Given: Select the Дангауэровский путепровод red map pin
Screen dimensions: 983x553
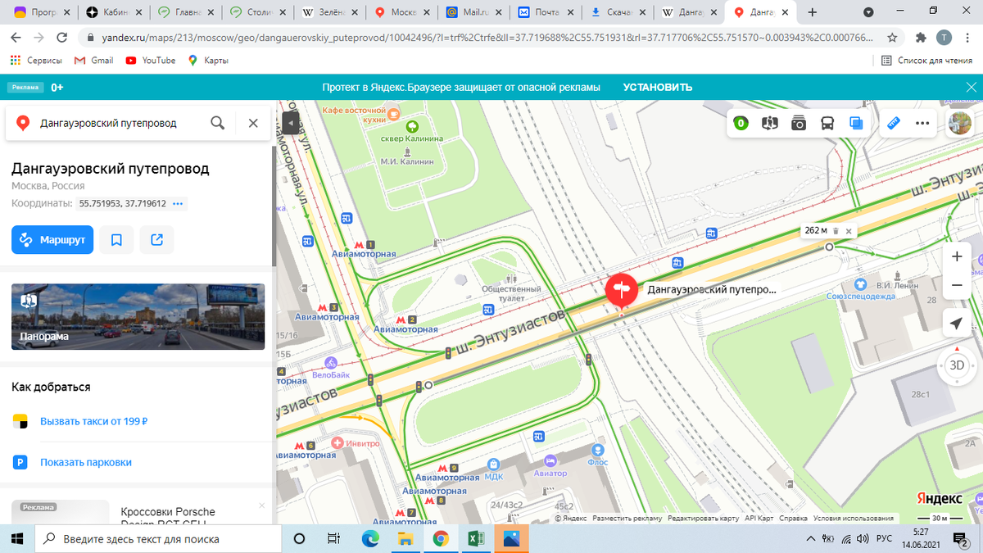Looking at the screenshot, I should tap(621, 292).
